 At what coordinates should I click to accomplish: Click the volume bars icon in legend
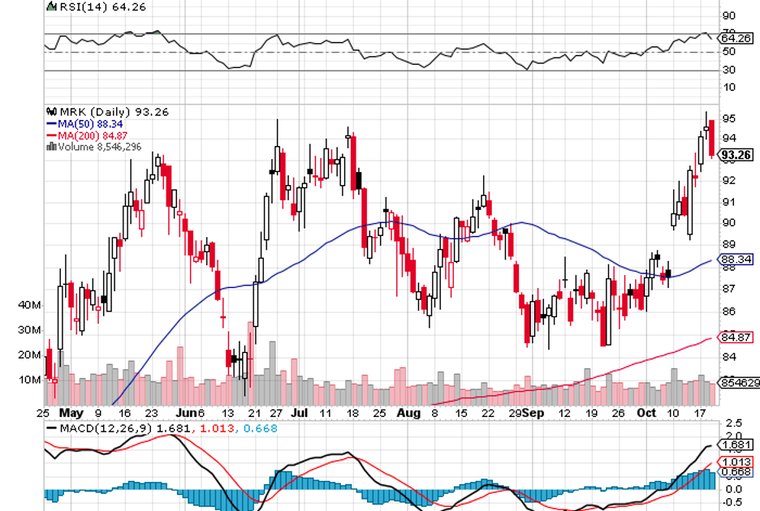point(52,147)
